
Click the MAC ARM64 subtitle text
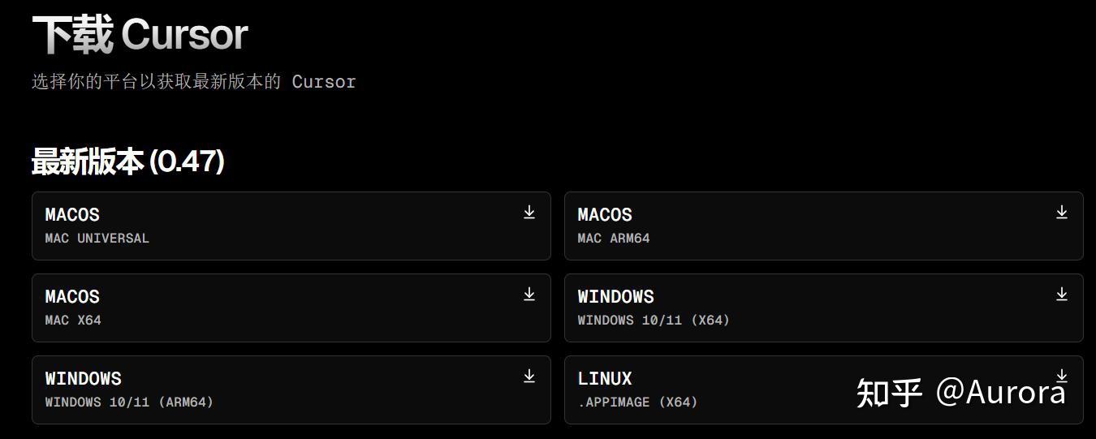[613, 239]
